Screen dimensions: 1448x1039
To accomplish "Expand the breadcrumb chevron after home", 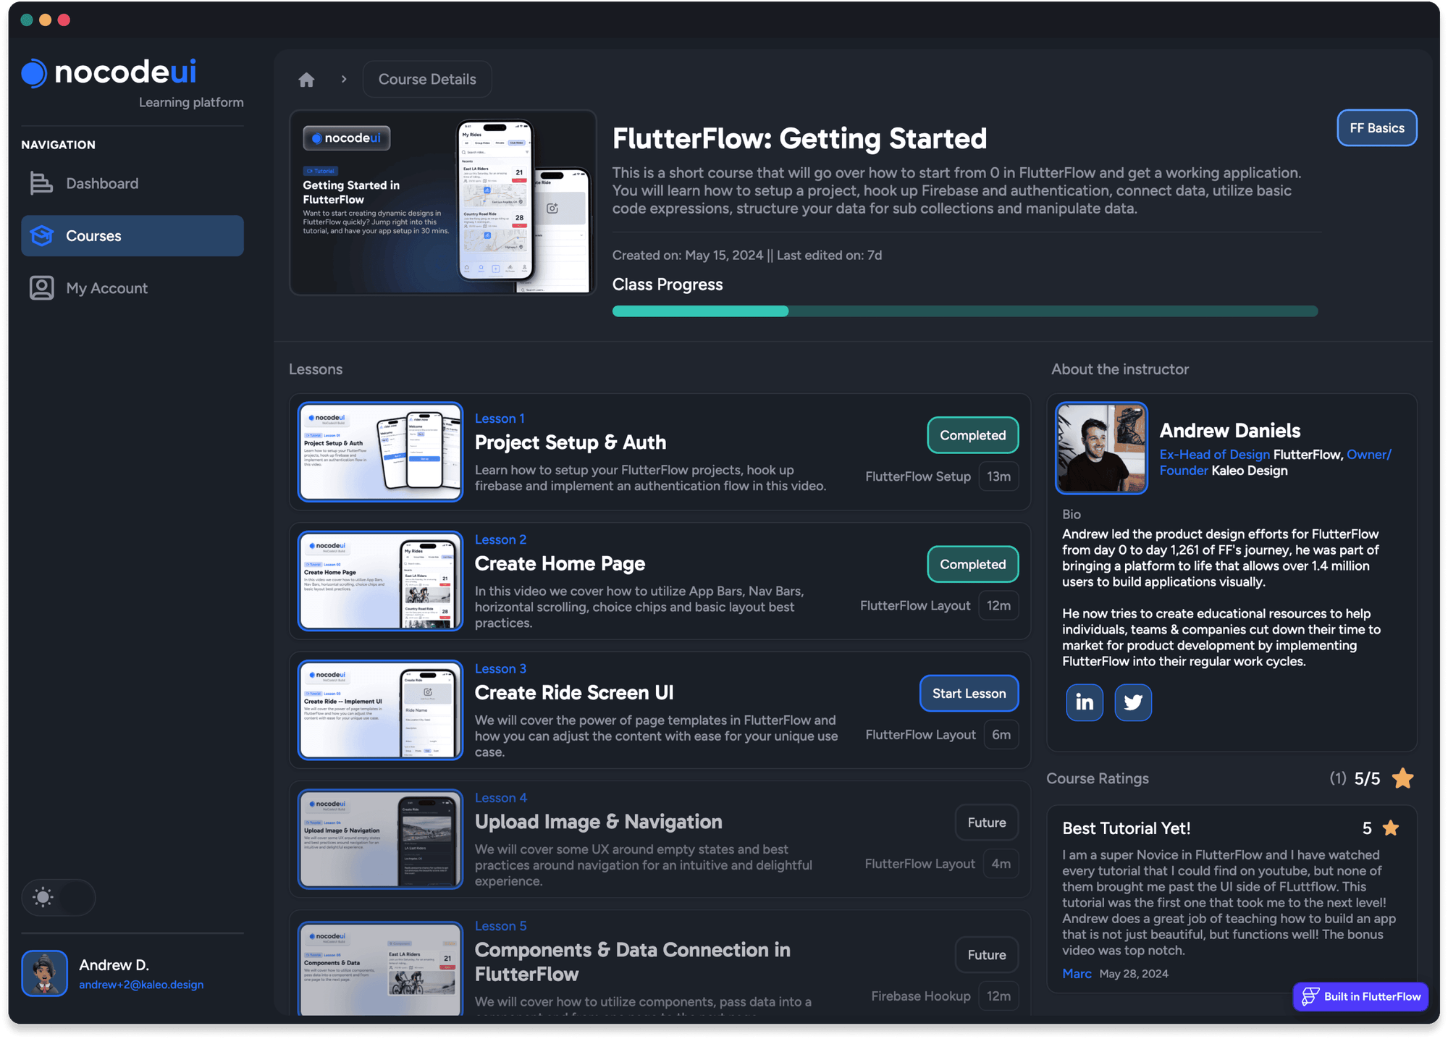I will (x=343, y=79).
